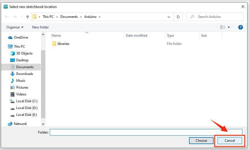250x150 pixels.
Task: Sort by Type column
Action: (x=170, y=36)
